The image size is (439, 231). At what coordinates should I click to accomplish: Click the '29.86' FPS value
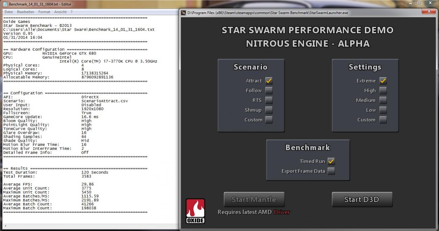87,184
